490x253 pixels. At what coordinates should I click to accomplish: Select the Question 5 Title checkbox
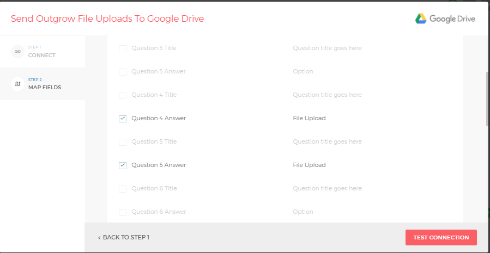[x=123, y=142]
